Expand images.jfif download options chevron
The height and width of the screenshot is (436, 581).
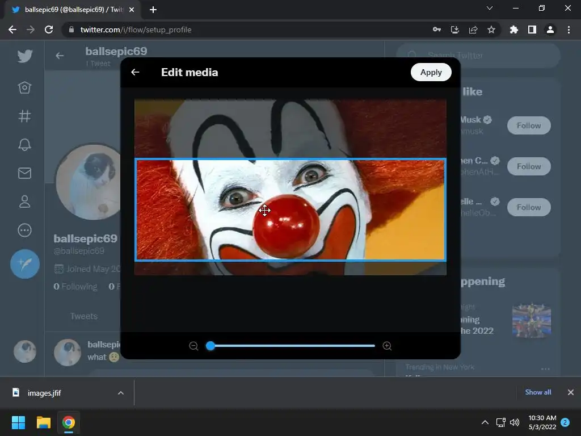121,393
